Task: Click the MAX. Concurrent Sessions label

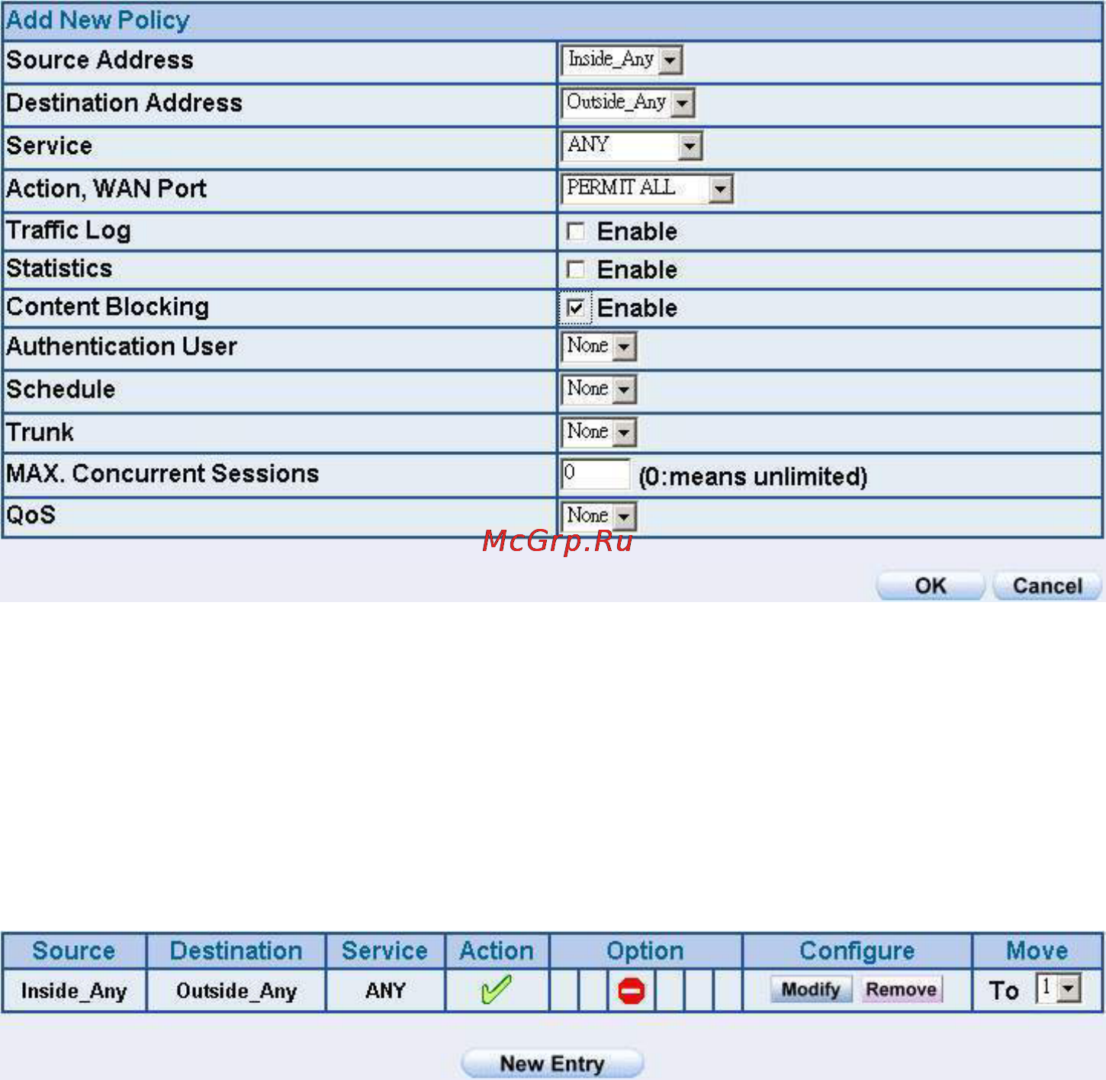Action: click(x=162, y=473)
